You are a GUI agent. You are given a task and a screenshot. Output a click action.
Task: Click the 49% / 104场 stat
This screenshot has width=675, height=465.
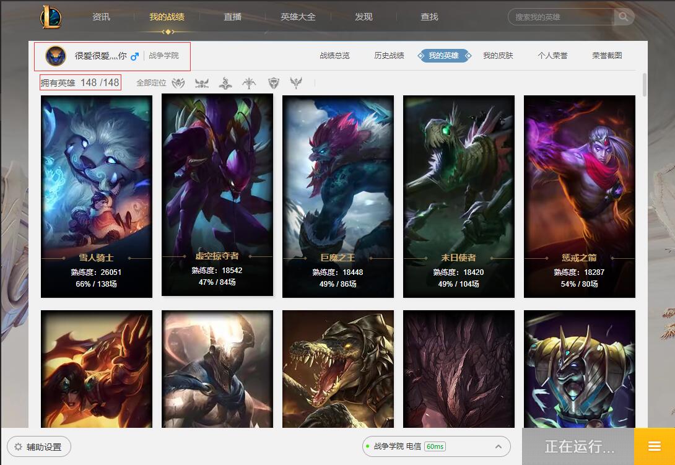pos(458,284)
